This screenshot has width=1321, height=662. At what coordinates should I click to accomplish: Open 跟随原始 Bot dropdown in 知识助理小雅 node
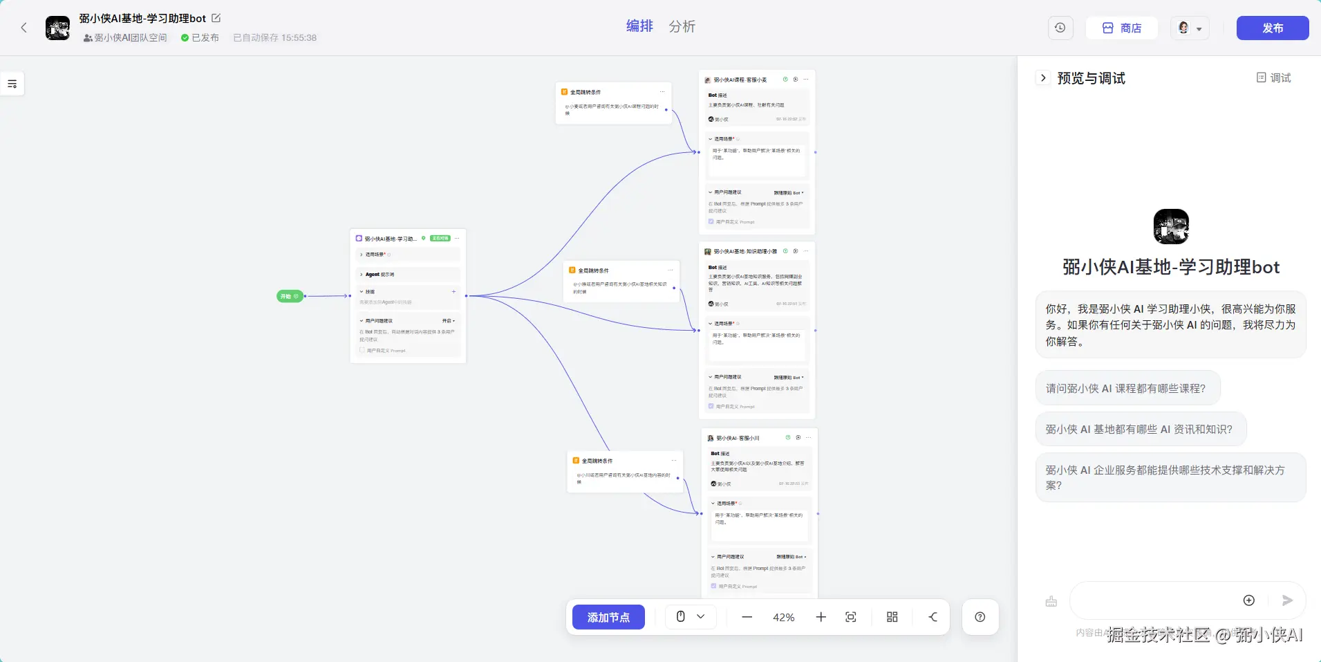(789, 378)
